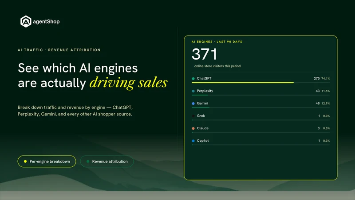Click the agentShop brand name text

(x=46, y=21)
